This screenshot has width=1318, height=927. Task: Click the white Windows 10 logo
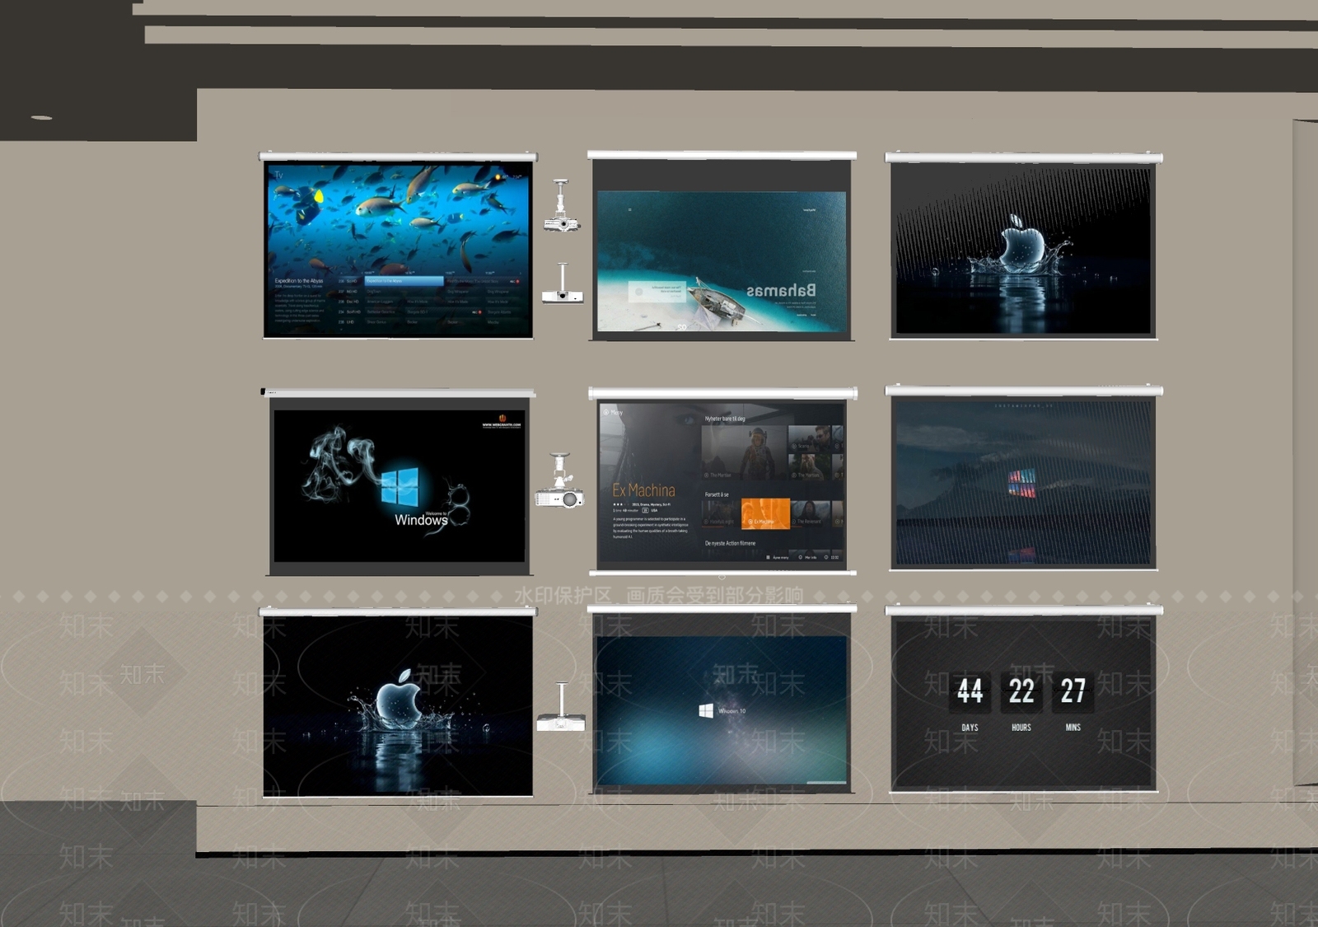pyautogui.click(x=706, y=710)
